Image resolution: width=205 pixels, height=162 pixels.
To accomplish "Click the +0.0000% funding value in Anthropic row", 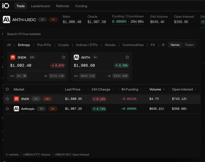I will pos(129,109).
